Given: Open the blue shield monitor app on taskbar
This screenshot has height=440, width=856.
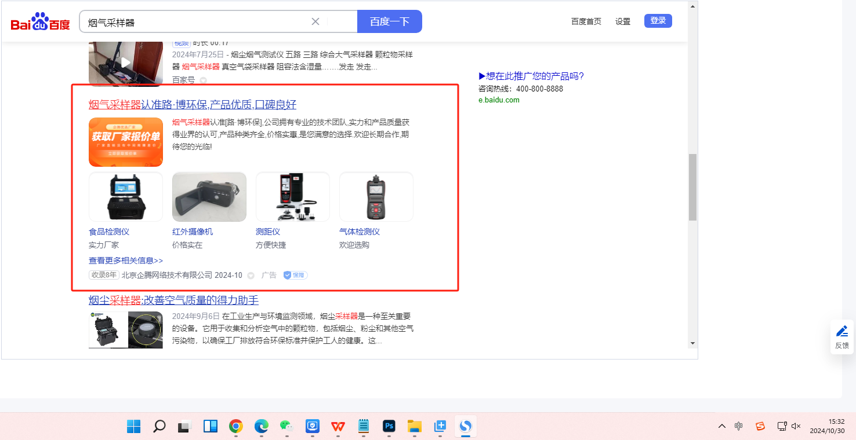Looking at the screenshot, I should 313,427.
